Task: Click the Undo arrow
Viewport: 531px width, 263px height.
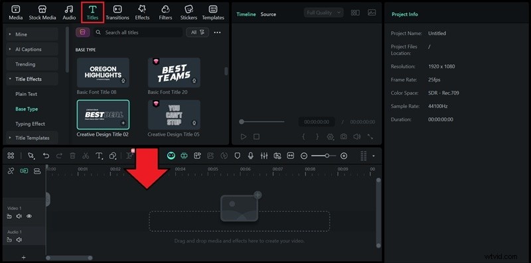Action: [x=46, y=156]
